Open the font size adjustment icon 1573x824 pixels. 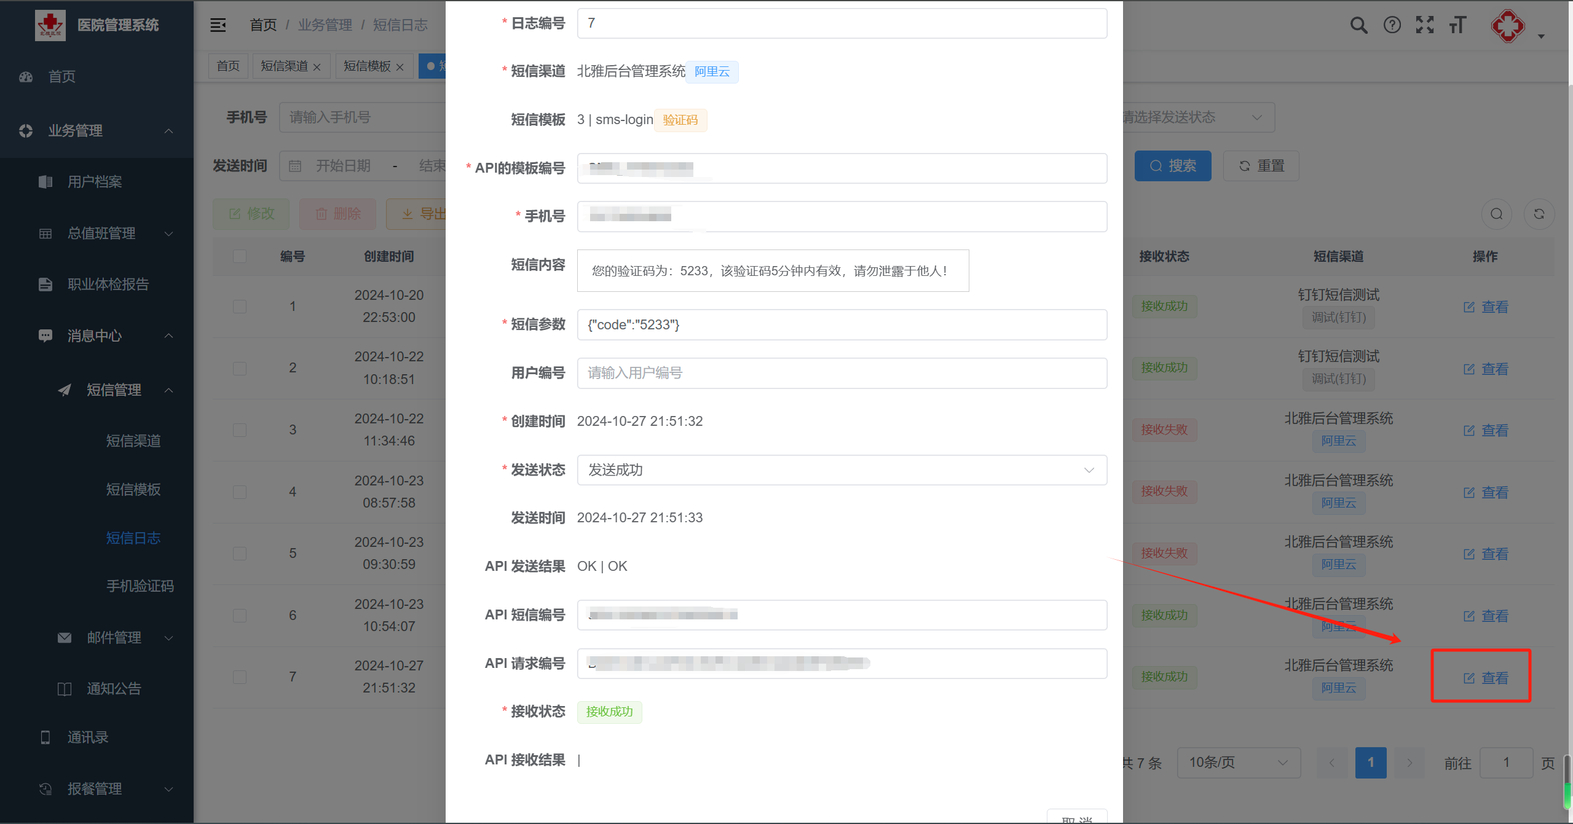pyautogui.click(x=1457, y=25)
